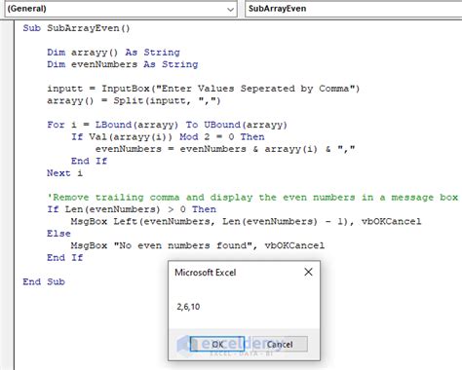Click Cancel in the message box
This screenshot has height=370, width=462.
(x=280, y=344)
